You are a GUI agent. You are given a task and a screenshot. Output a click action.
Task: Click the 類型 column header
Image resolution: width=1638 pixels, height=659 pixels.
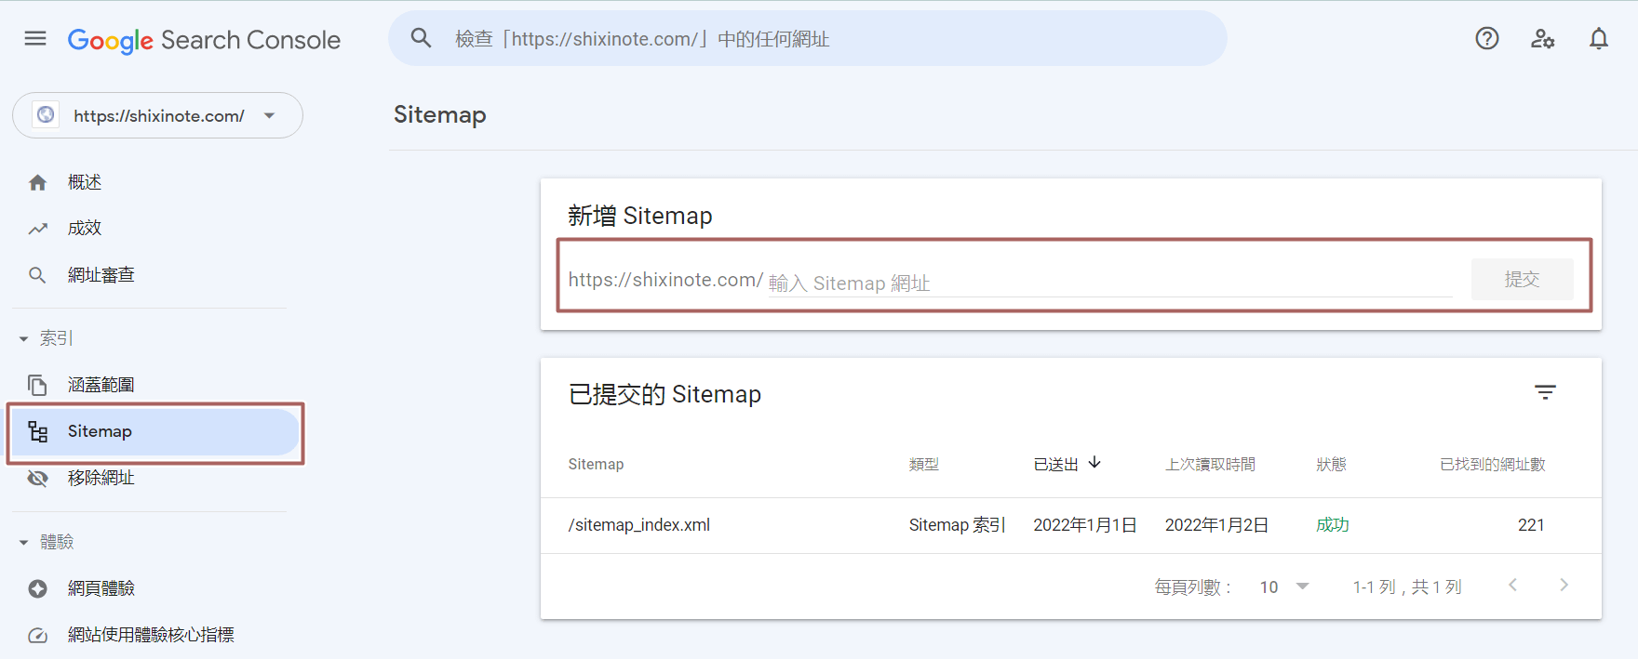coord(923,464)
